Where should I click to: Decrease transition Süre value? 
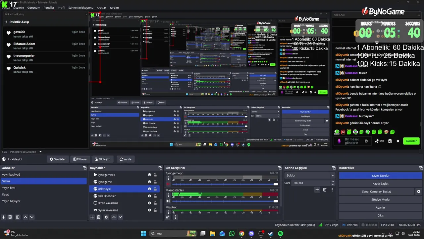pyautogui.click(x=333, y=184)
